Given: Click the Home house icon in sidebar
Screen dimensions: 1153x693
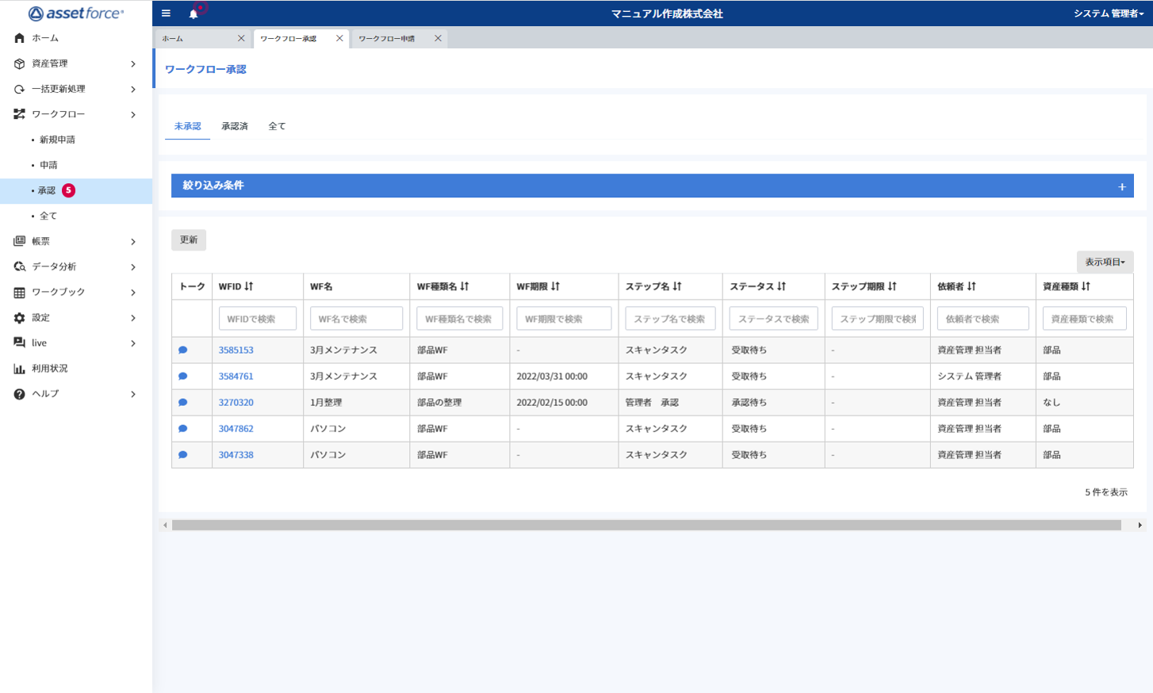Looking at the screenshot, I should point(19,38).
